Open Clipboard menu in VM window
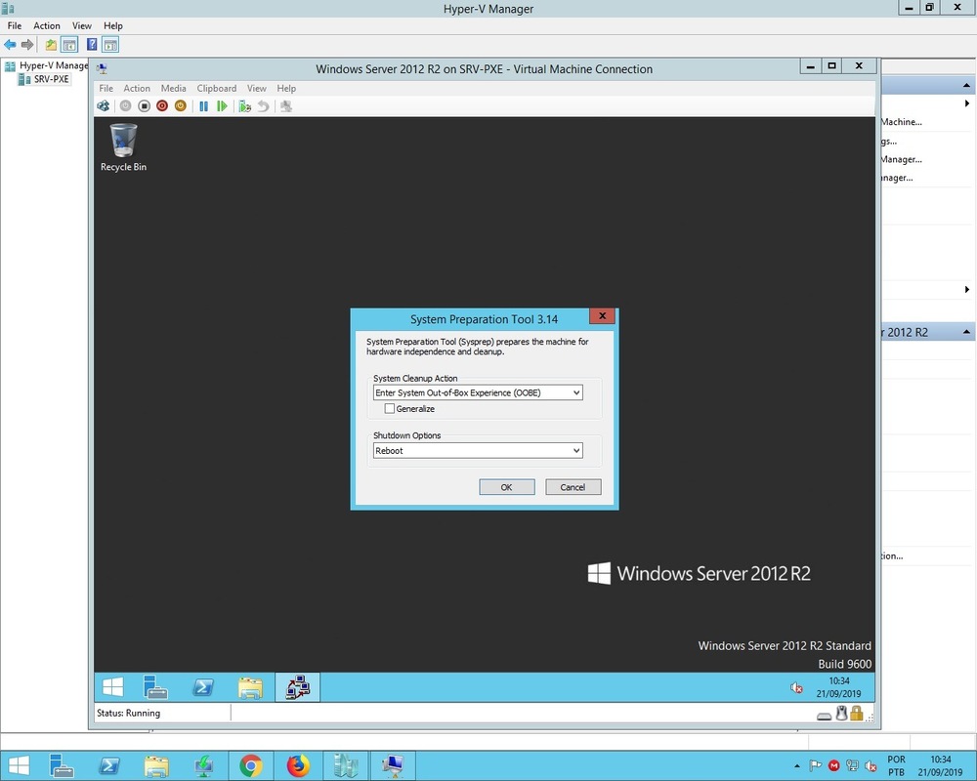The width and height of the screenshot is (977, 781). (x=217, y=88)
